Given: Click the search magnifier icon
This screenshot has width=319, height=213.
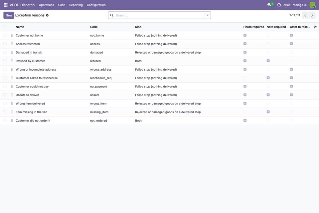Looking at the screenshot, I should point(112,15).
